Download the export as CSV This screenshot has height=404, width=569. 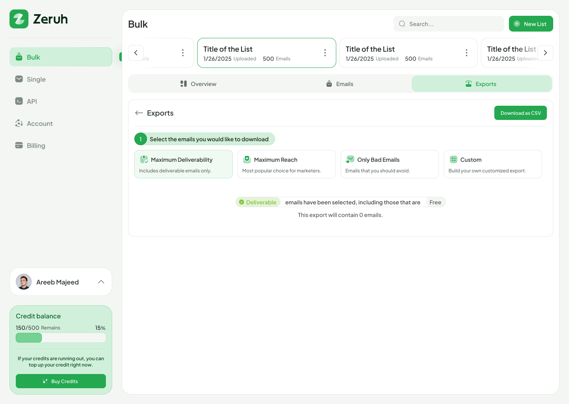[x=520, y=113]
